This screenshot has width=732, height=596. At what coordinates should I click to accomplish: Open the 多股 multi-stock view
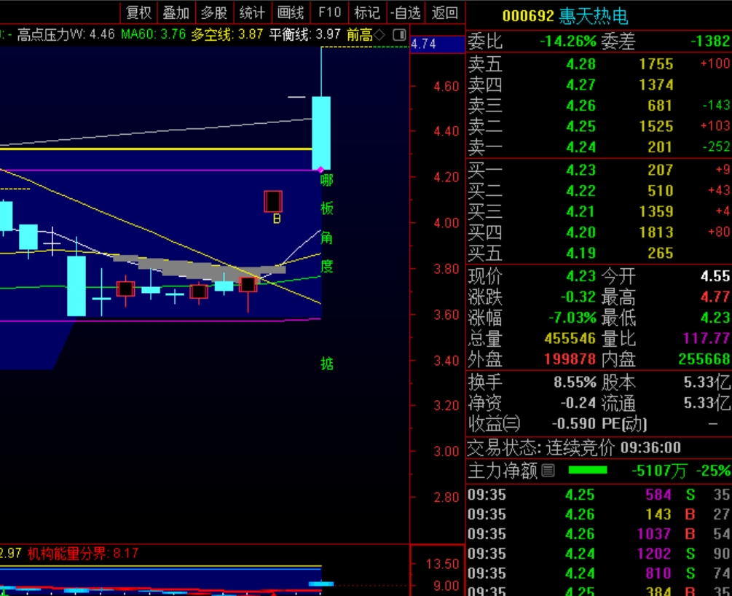[x=214, y=12]
